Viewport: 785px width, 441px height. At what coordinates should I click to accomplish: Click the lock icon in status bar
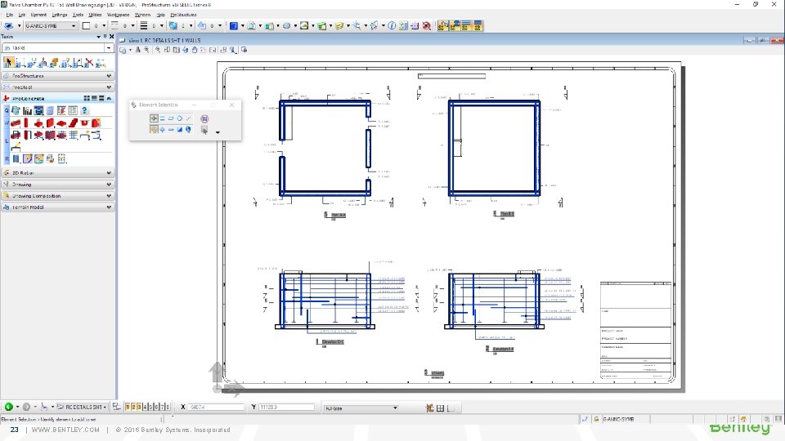click(x=596, y=419)
